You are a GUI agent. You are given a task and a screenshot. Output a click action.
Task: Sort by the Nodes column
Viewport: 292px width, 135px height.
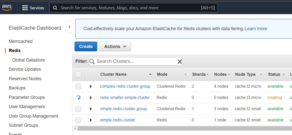pyautogui.click(x=221, y=74)
